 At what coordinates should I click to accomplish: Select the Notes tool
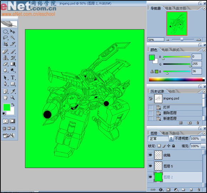click(5, 91)
